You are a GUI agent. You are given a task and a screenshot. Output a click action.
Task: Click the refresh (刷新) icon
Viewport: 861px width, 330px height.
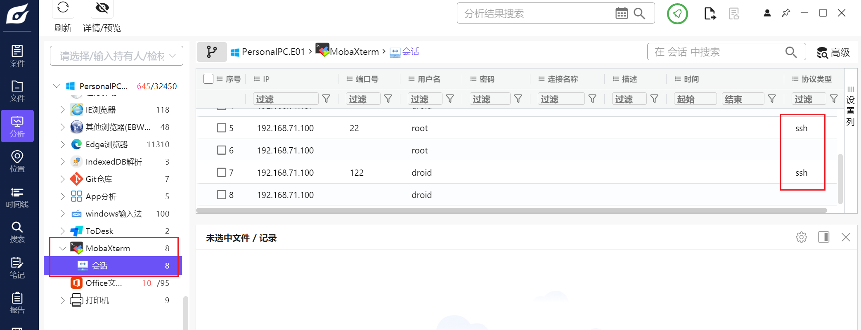63,7
